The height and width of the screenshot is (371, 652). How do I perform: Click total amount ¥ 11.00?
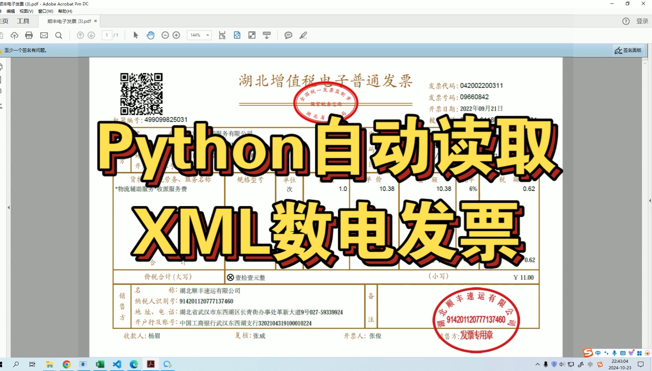click(524, 277)
